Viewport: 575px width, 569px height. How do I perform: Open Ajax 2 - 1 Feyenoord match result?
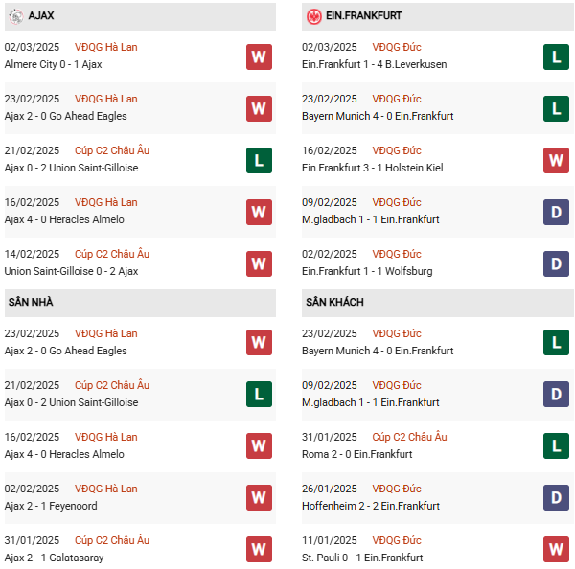pos(51,506)
